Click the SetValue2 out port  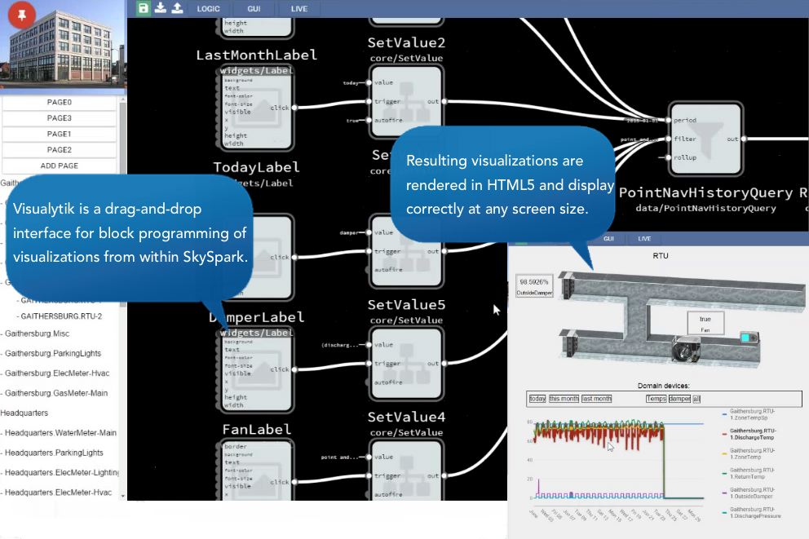[444, 102]
